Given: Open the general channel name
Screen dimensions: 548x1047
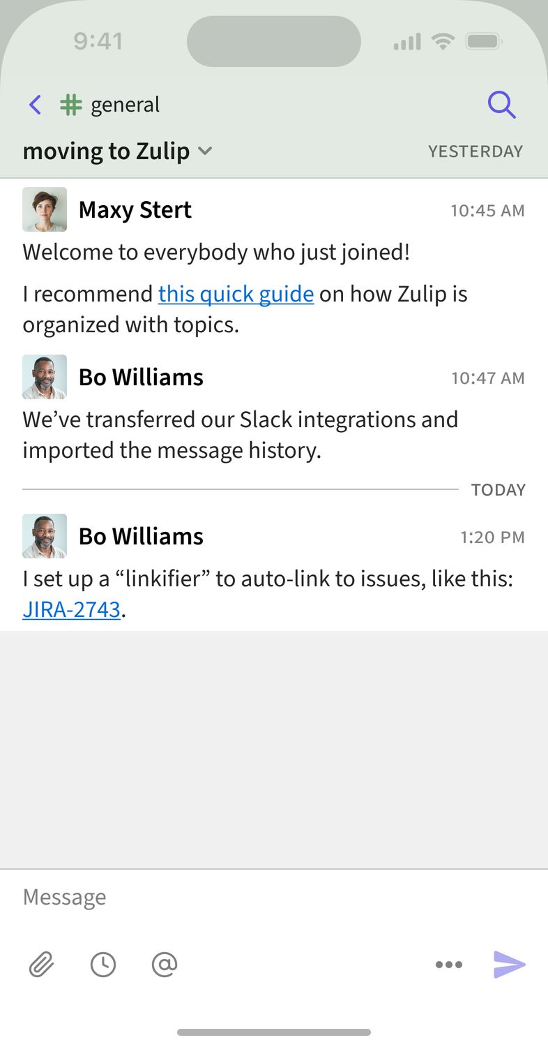Looking at the screenshot, I should click(125, 105).
